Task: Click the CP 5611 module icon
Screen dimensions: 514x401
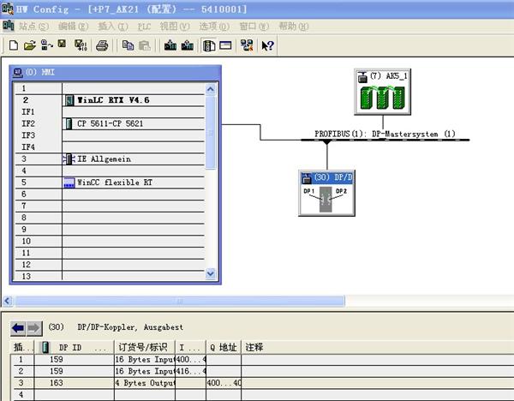Action: coord(69,123)
